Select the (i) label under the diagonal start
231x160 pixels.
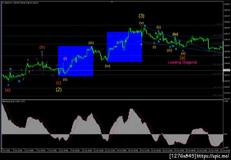(x=154, y=47)
